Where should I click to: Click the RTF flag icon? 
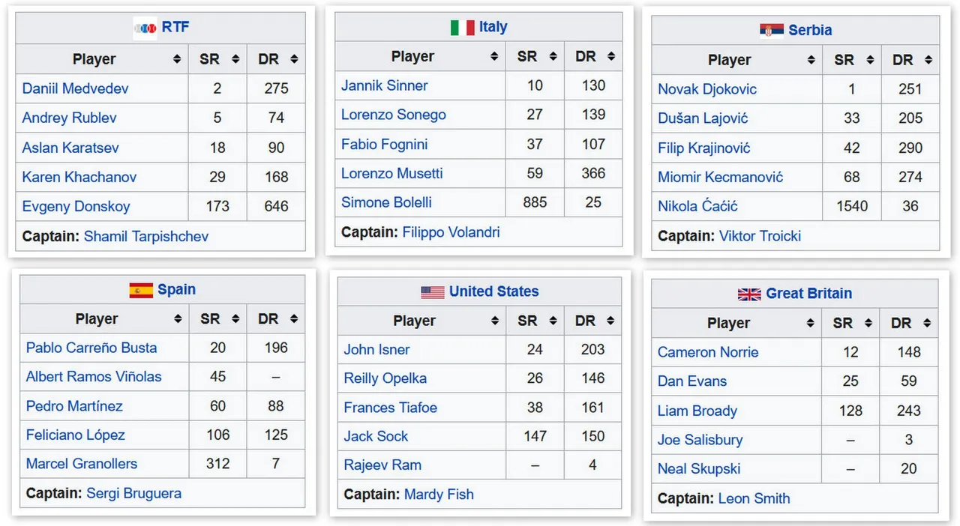pos(145,28)
